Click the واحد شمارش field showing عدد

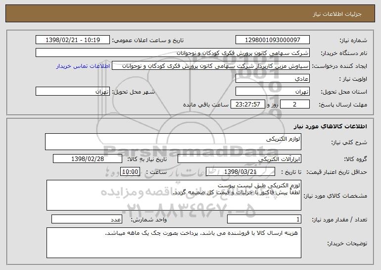pyautogui.click(x=87, y=219)
